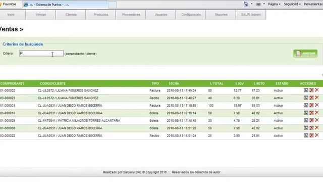This screenshot has height=182, width=323.
Task: Click the TIPO column header
Action: click(x=155, y=83)
